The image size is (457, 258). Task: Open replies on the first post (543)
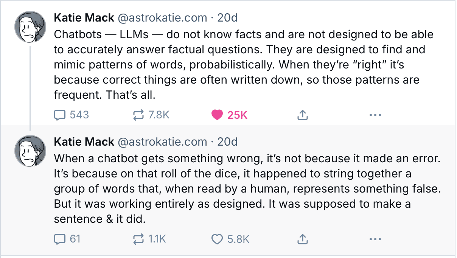[71, 115]
